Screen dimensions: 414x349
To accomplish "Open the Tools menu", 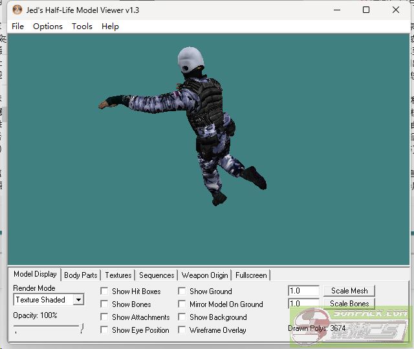I will tap(82, 26).
